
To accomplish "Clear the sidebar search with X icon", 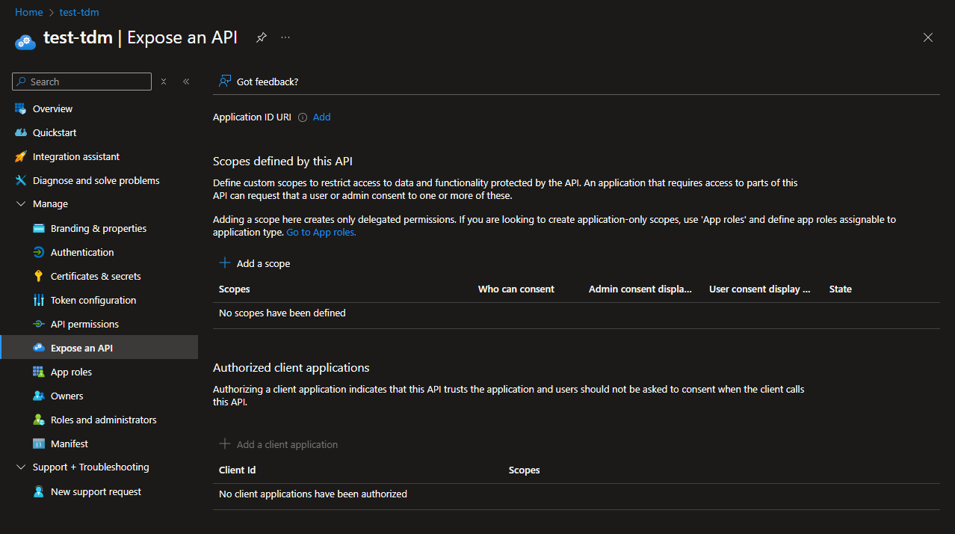I will tap(164, 82).
